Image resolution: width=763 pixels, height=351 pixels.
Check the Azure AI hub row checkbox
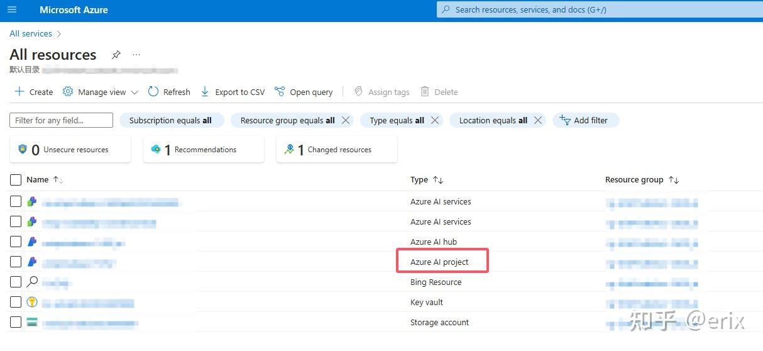coord(16,242)
